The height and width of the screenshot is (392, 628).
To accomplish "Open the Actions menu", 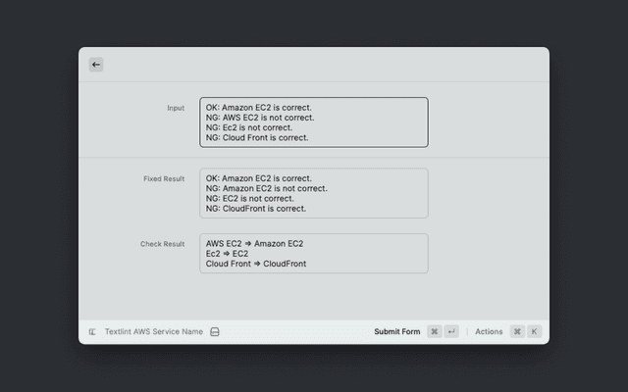I will tap(489, 332).
